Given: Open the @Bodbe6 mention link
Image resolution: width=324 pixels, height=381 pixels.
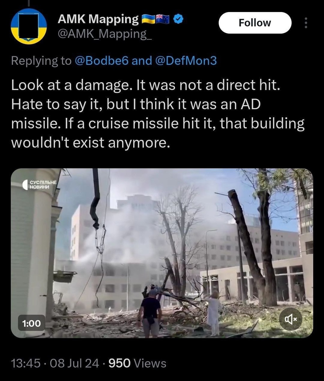Looking at the screenshot, I should tap(102, 60).
